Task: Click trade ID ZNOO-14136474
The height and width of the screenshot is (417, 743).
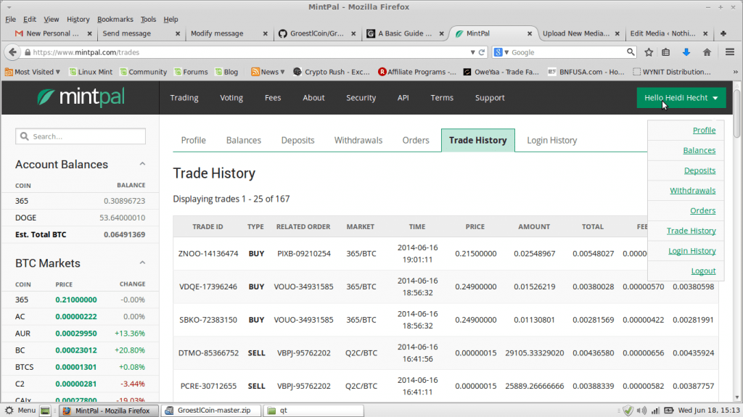Action: click(x=208, y=254)
